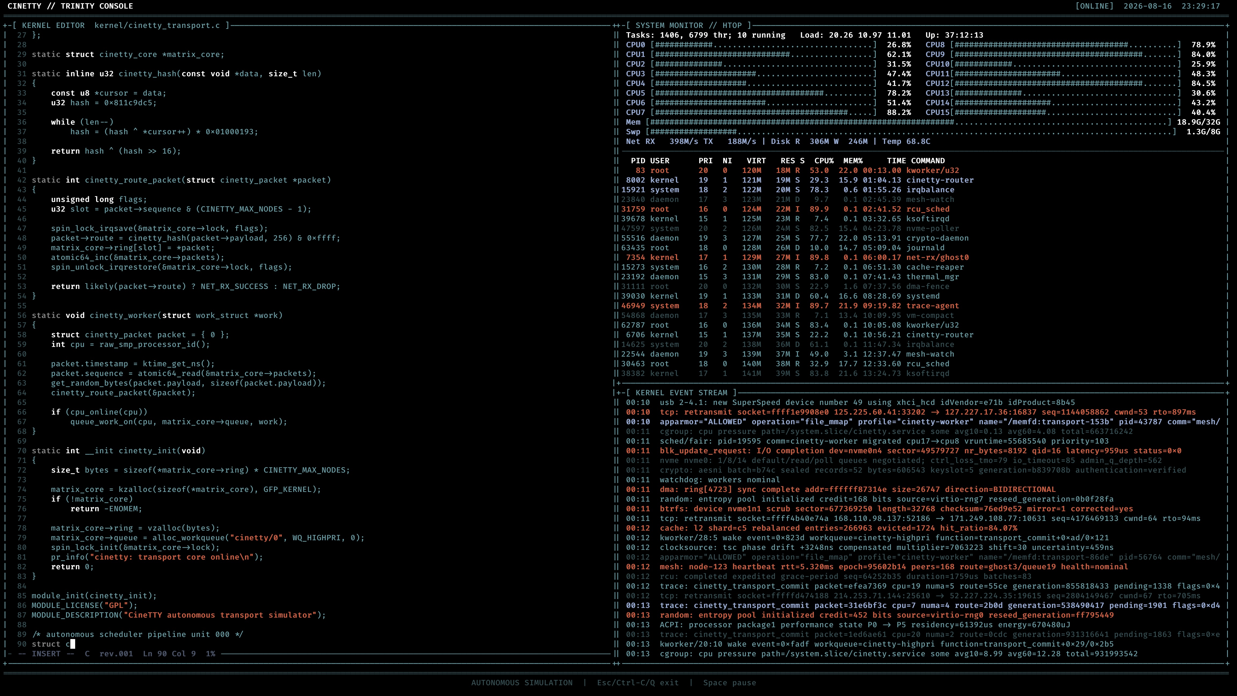Click the mesh: node-123 heartbeat event
The image size is (1237, 696).
pyautogui.click(x=877, y=567)
